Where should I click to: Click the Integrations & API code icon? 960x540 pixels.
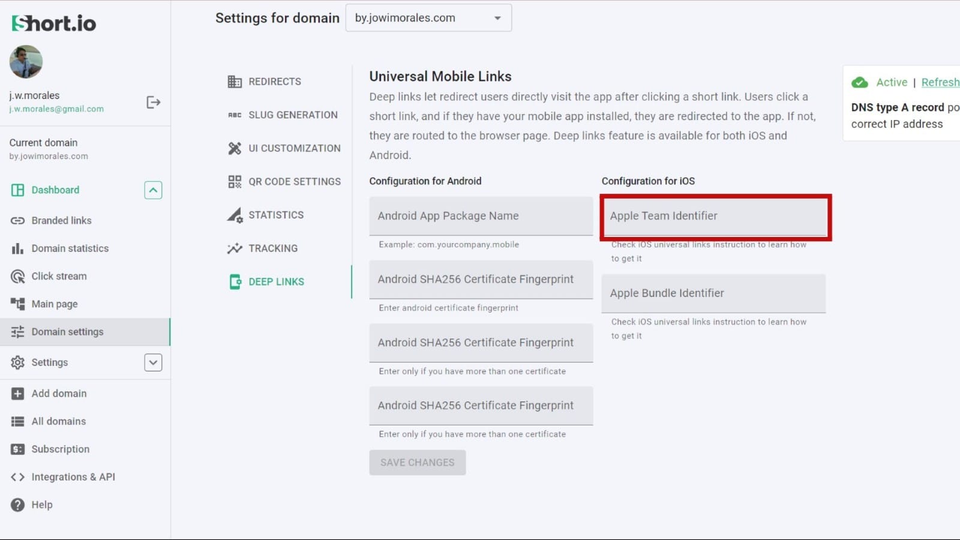pos(18,477)
